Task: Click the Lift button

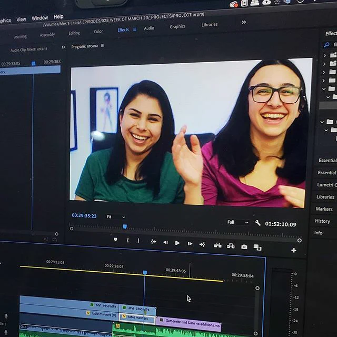Action: (217, 245)
